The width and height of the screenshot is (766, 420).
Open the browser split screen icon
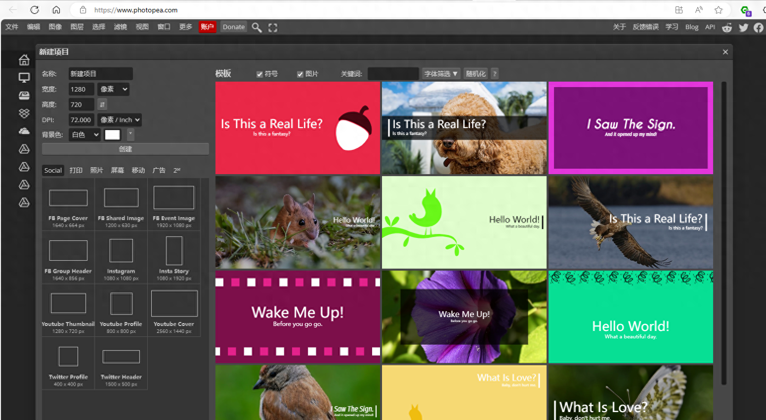[679, 10]
